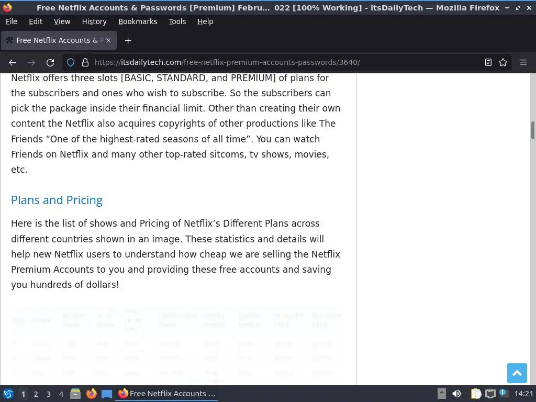Toggle Reader View icon
This screenshot has height=402, width=536.
point(488,63)
